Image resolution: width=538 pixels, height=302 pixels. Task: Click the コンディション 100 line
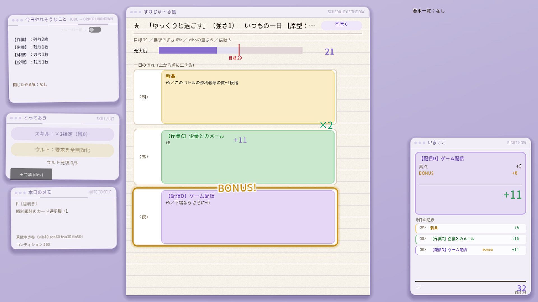tap(33, 244)
